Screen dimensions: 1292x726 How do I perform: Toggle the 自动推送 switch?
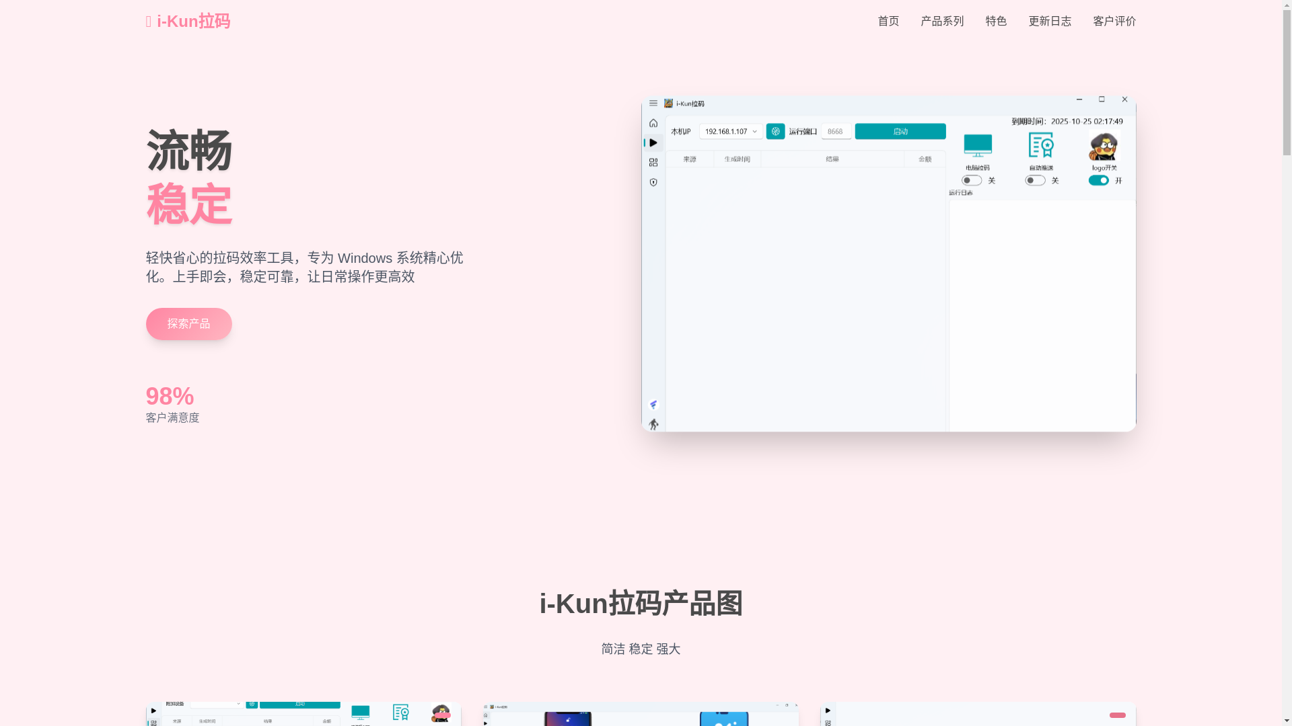click(1035, 180)
